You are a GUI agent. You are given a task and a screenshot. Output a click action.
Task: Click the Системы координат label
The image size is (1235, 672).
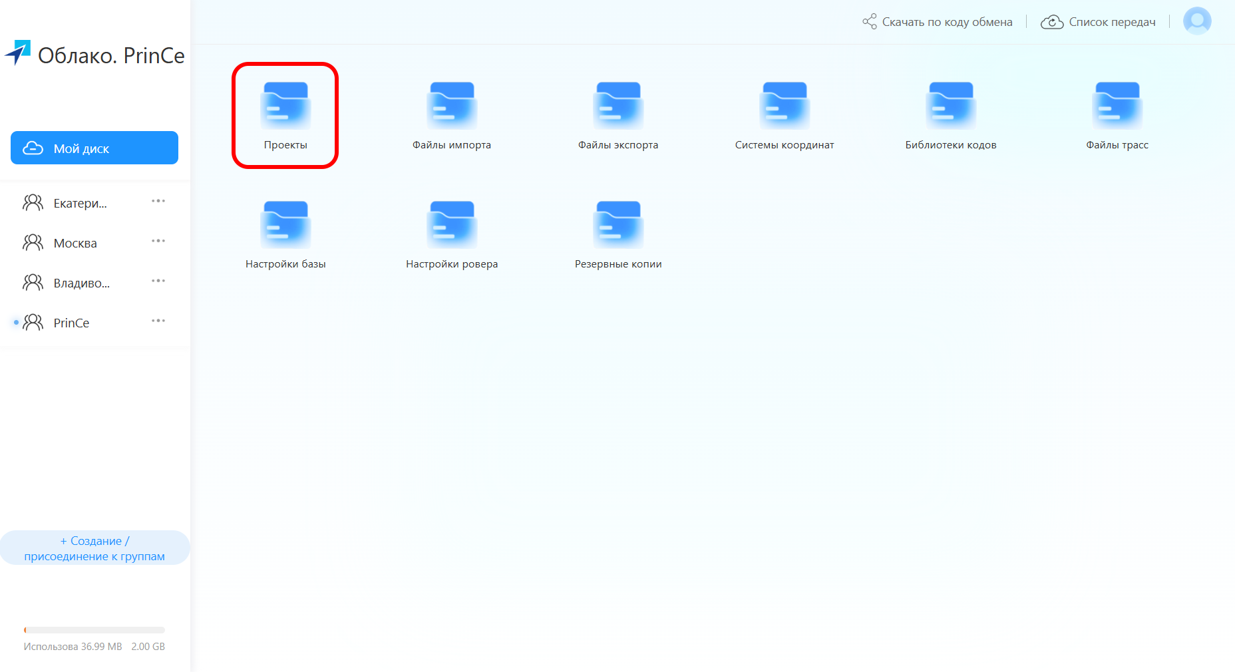point(785,145)
